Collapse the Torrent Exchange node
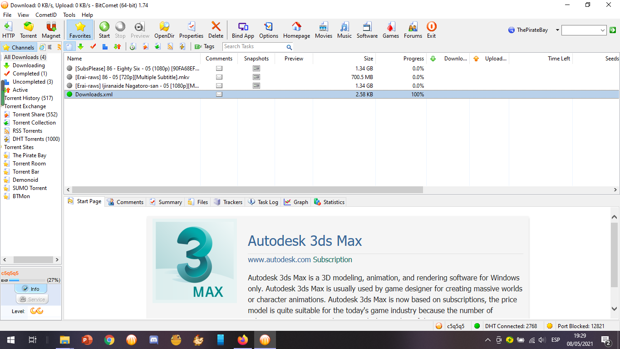 (2, 106)
